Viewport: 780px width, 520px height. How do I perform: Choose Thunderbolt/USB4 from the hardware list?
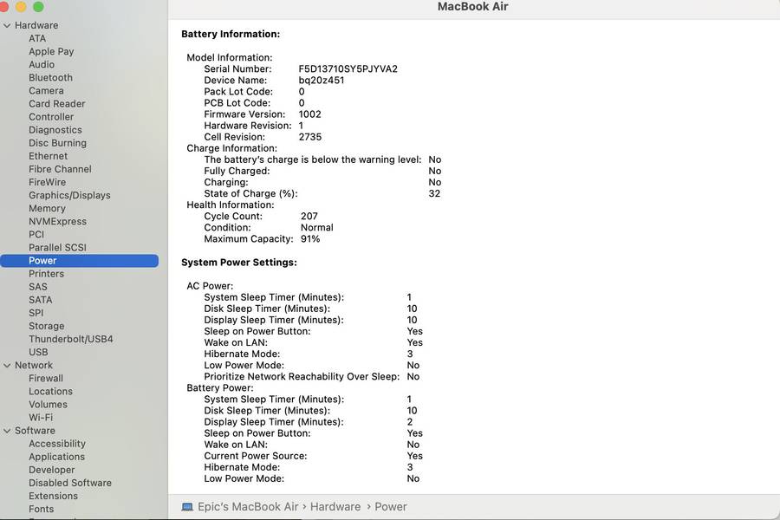pos(70,340)
